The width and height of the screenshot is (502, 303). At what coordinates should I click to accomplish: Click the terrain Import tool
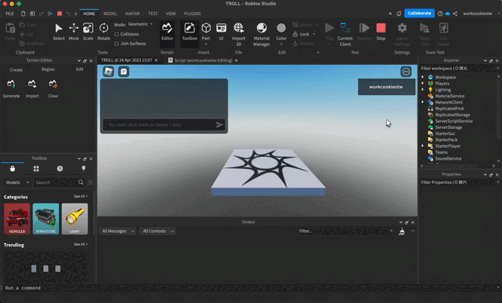pyautogui.click(x=32, y=89)
